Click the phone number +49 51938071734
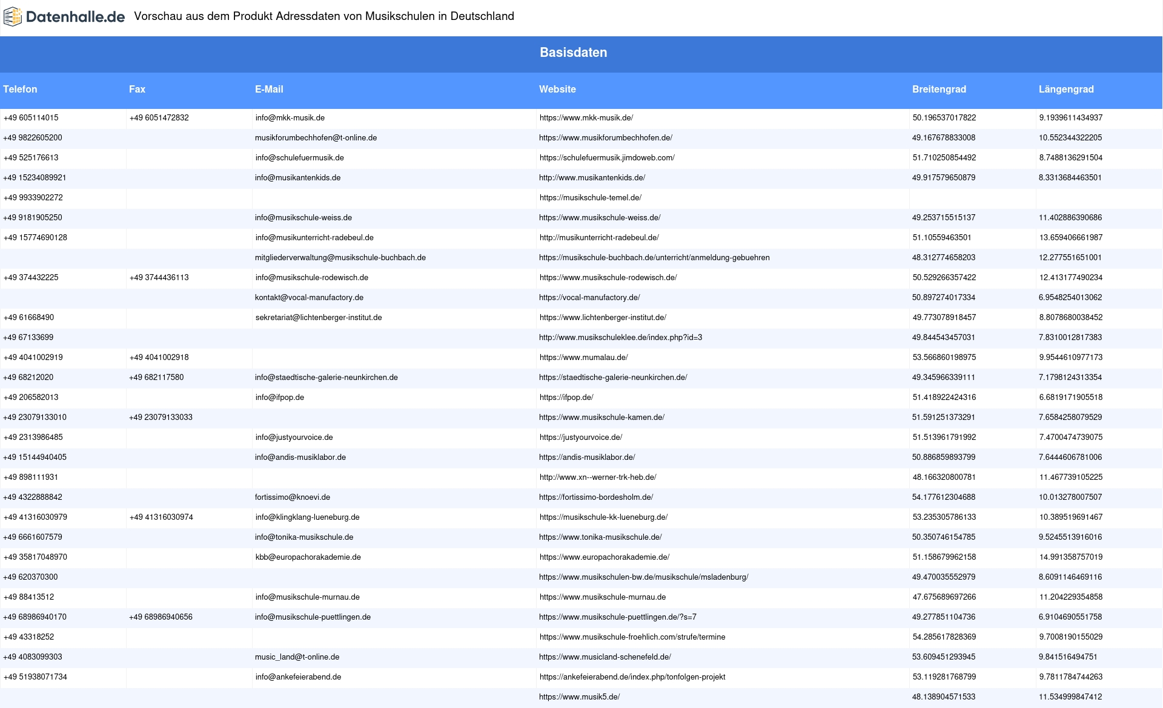 (35, 677)
